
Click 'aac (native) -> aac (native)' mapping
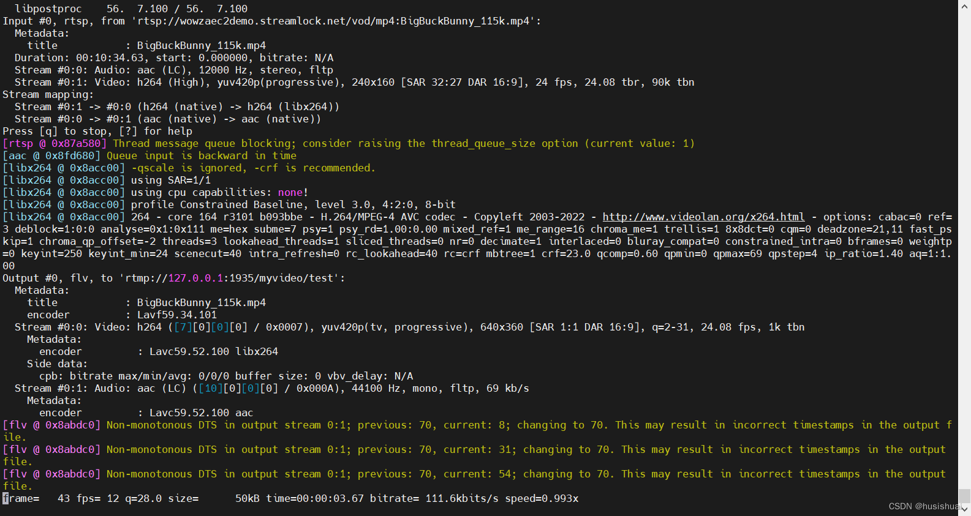pyautogui.click(x=229, y=119)
